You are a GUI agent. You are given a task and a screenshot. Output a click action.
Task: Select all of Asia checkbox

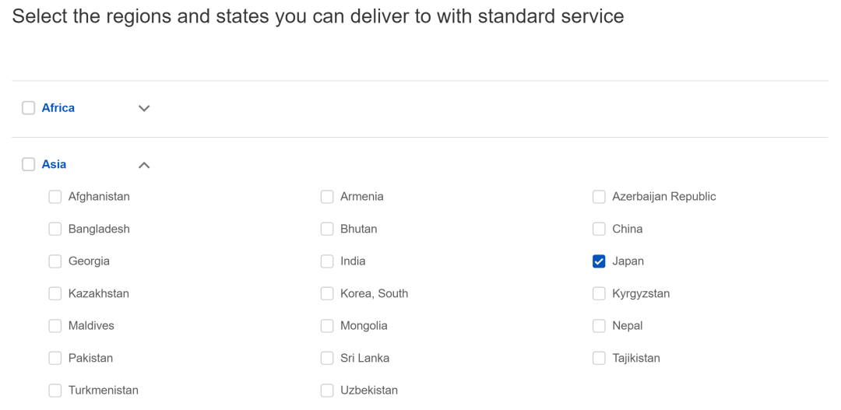coord(29,164)
